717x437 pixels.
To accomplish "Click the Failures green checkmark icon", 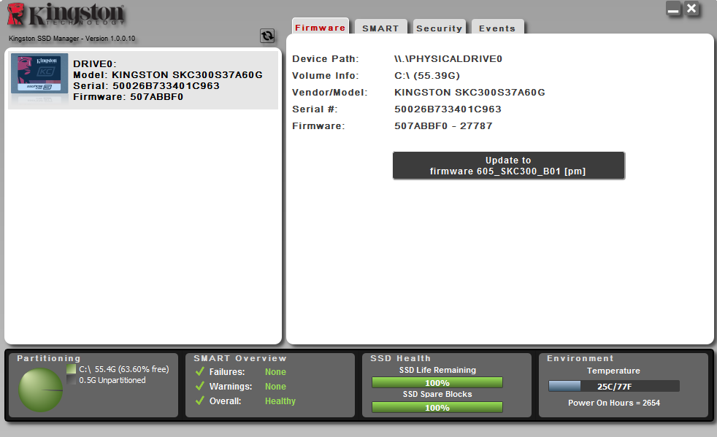I will coord(199,372).
